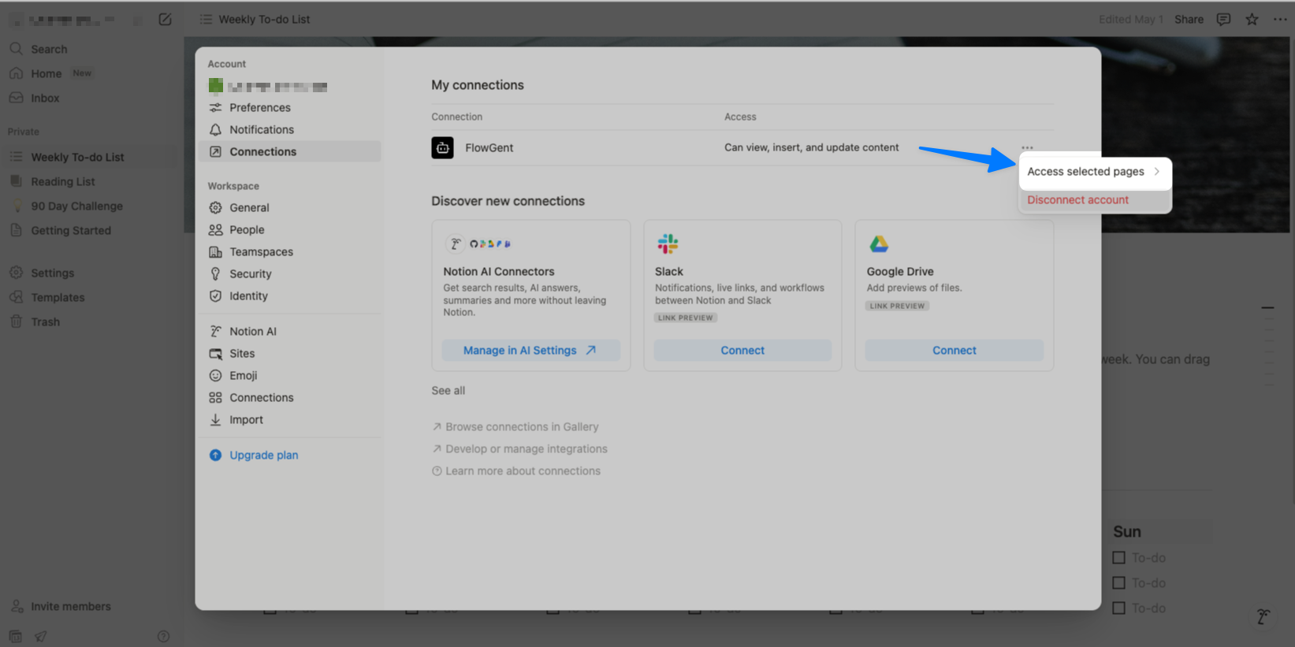
Task: Click the Google Drive logo icon
Action: 879,244
